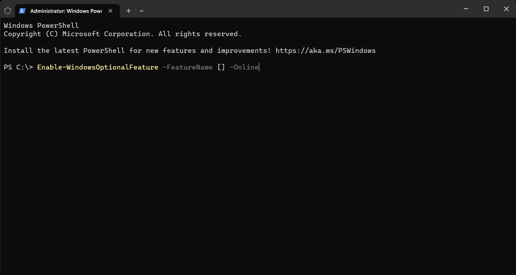Image resolution: width=516 pixels, height=275 pixels.
Task: Click the Windows PowerShell header line
Action: [41, 25]
